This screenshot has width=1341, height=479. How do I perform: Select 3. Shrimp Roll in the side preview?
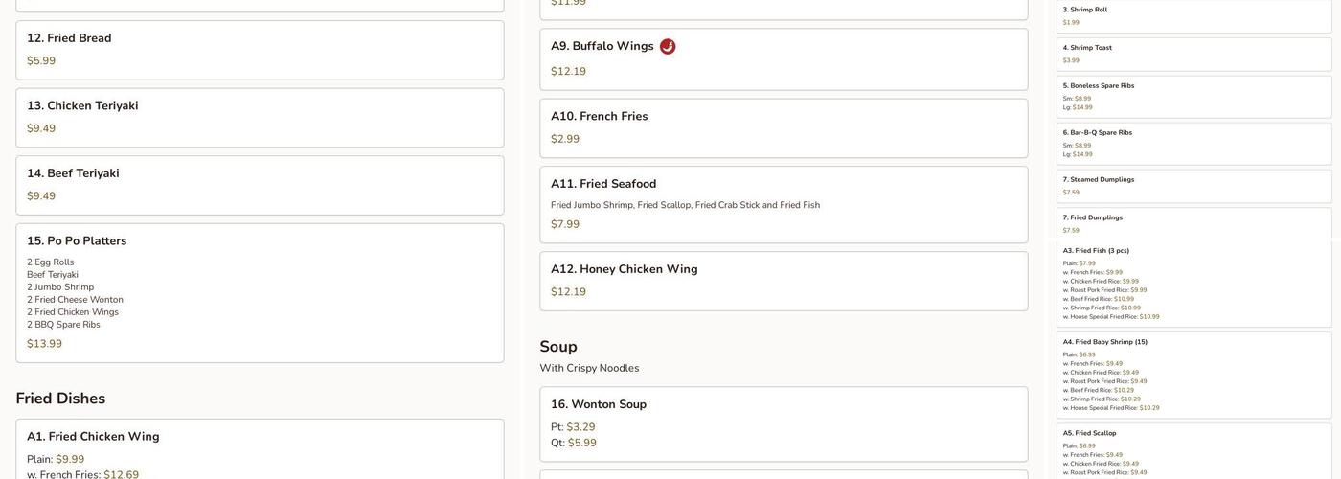[x=1194, y=16]
